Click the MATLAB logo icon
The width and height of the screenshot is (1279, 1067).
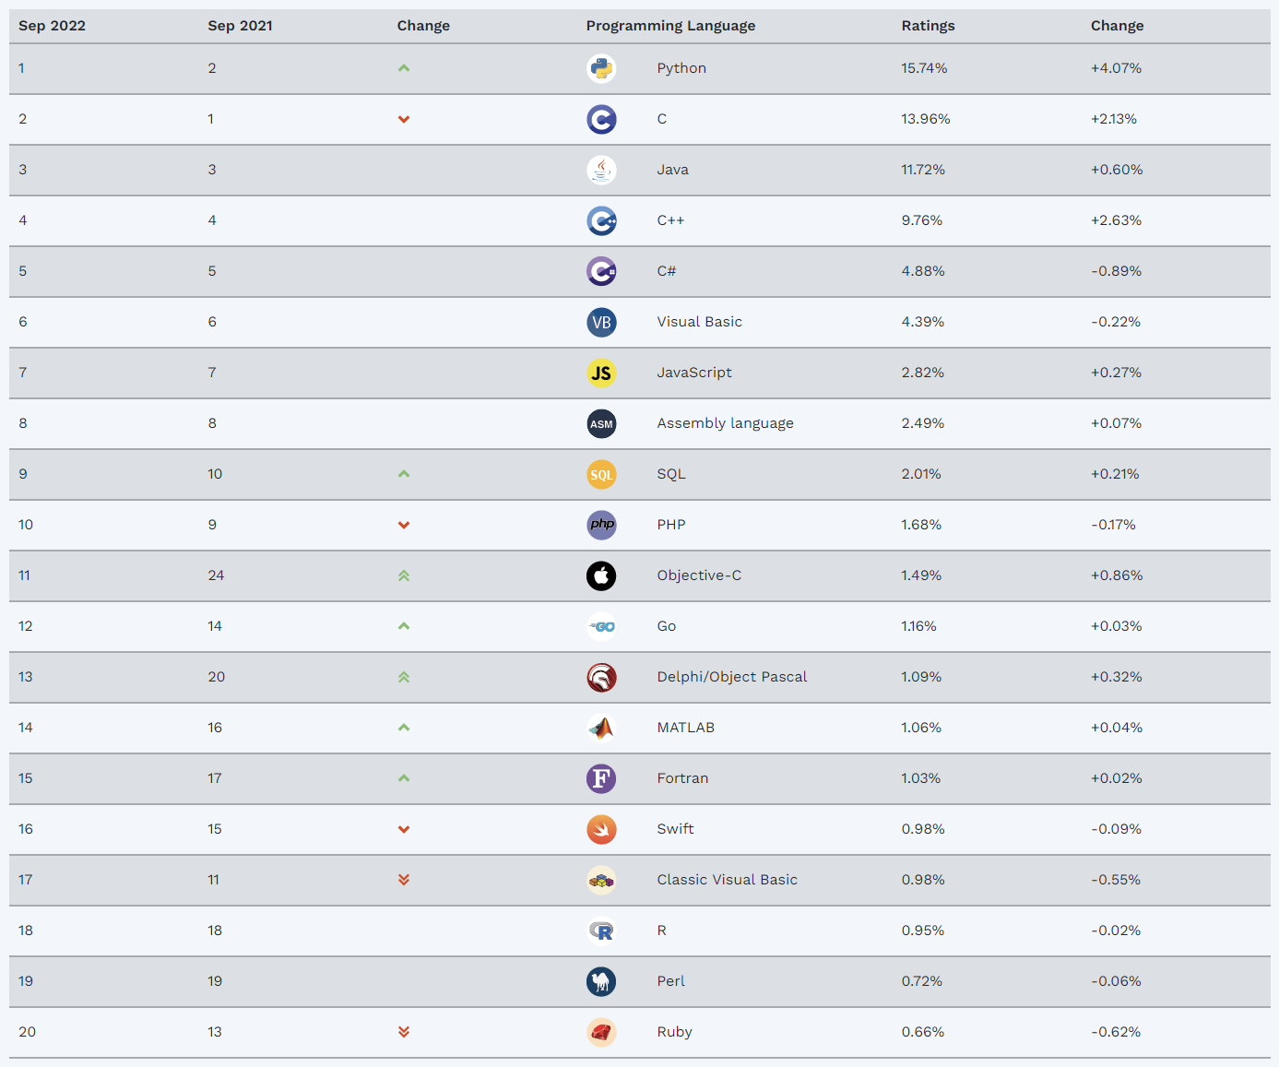(601, 728)
